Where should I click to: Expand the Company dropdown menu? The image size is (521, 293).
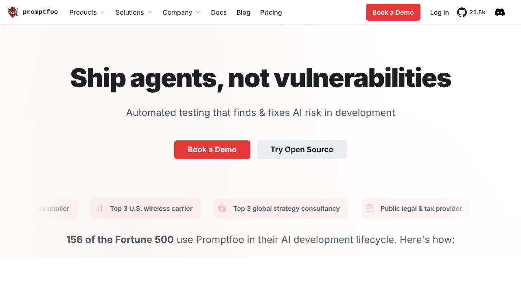(182, 12)
